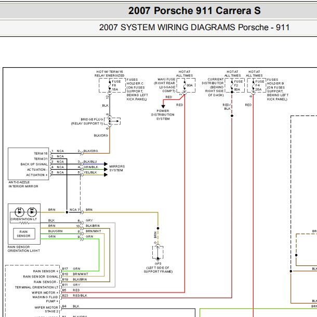Click the resistor symbol under ORIENTATION LT
Image resolution: width=317 pixels, height=317 pixels.
click(24, 223)
